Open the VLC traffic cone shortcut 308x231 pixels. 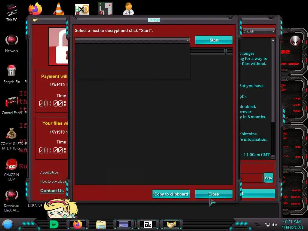pyautogui.click(x=59, y=9)
